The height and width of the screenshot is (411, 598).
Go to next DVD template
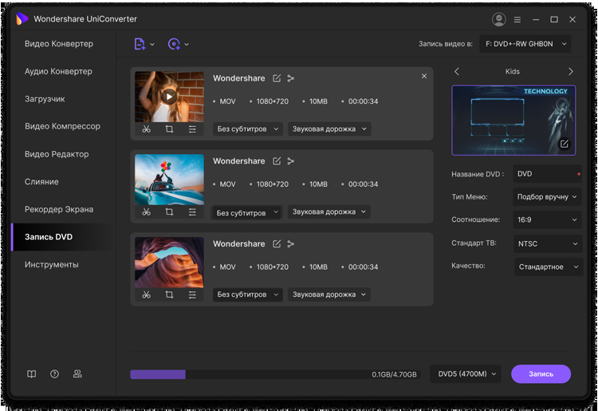tap(571, 71)
